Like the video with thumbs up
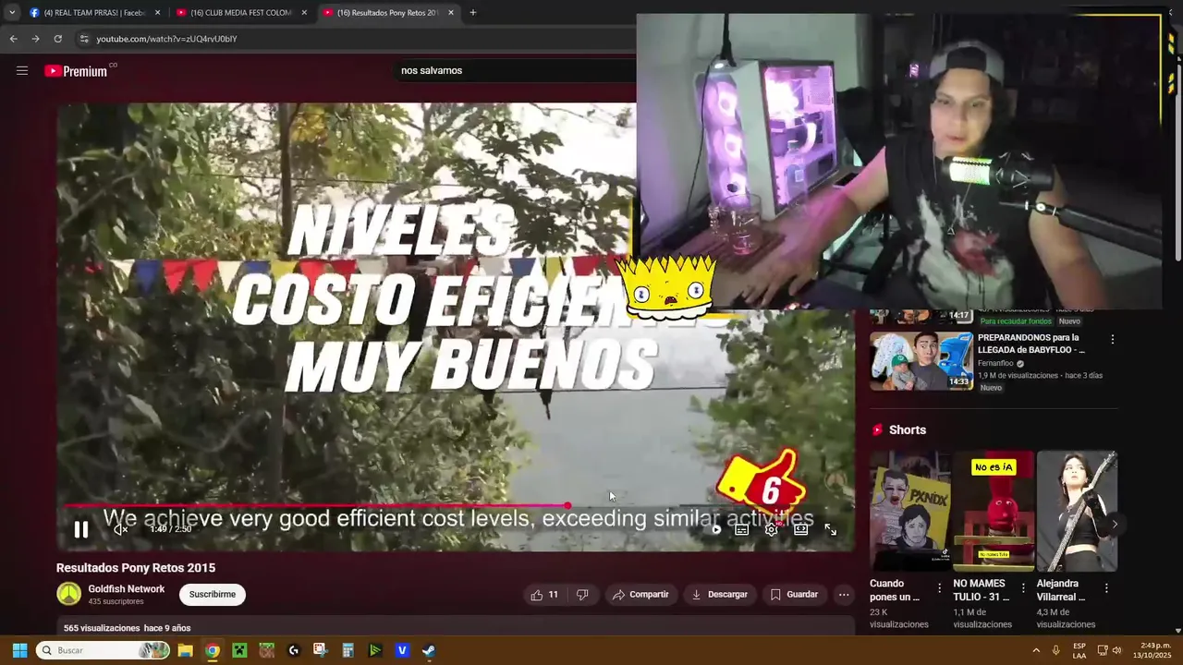The height and width of the screenshot is (665, 1183). click(x=544, y=595)
